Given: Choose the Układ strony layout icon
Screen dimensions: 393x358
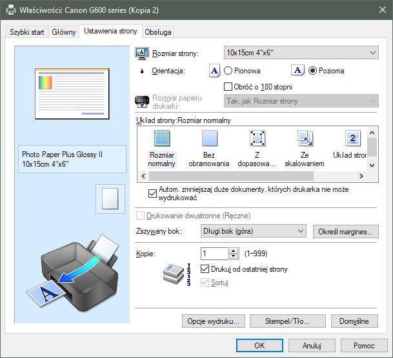Looking at the screenshot, I should 352,138.
